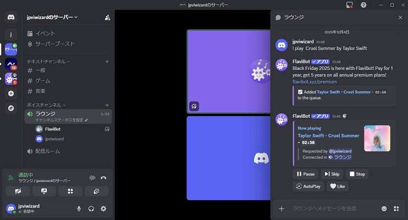Viewport: 408px width, 220px height.
Task: Click deafened icon on FlaviBot tile
Action: [194, 106]
